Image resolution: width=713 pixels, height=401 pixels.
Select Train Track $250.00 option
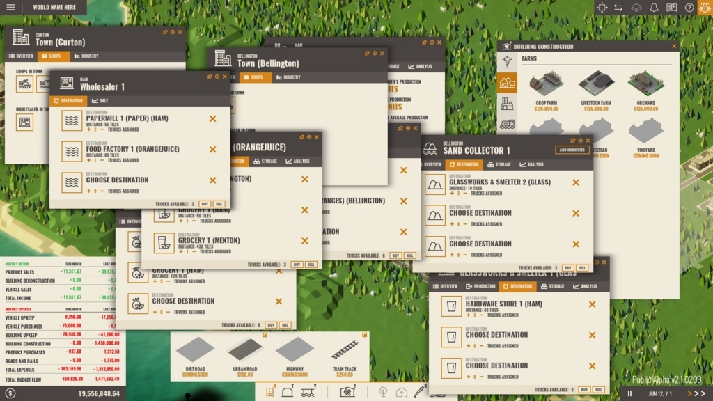(x=344, y=357)
